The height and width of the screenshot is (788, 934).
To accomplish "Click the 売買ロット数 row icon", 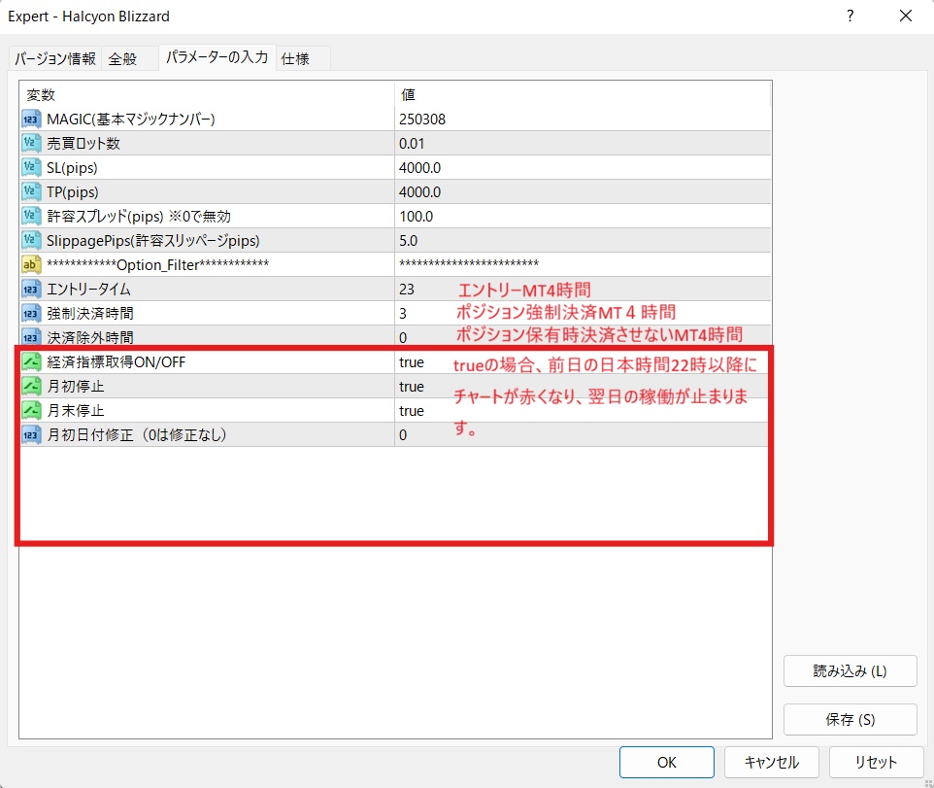I will (x=31, y=143).
